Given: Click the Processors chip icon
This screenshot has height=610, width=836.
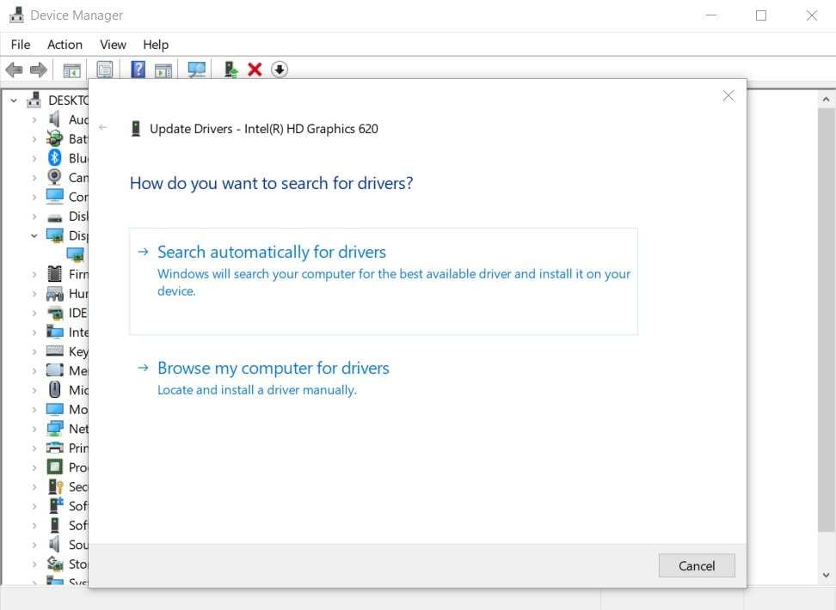Looking at the screenshot, I should tap(54, 467).
